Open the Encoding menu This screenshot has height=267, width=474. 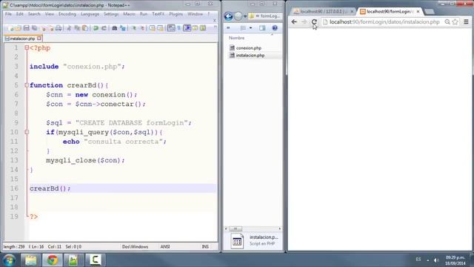67,14
